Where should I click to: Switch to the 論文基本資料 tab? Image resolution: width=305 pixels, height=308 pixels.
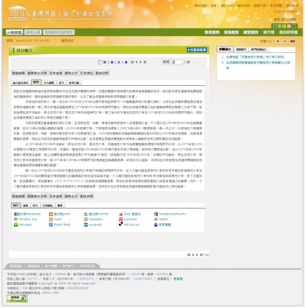21,83
